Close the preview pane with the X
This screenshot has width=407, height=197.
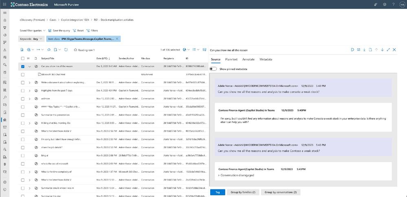(x=394, y=50)
